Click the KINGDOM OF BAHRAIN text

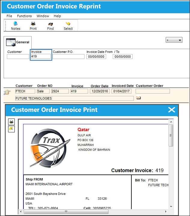(94, 150)
